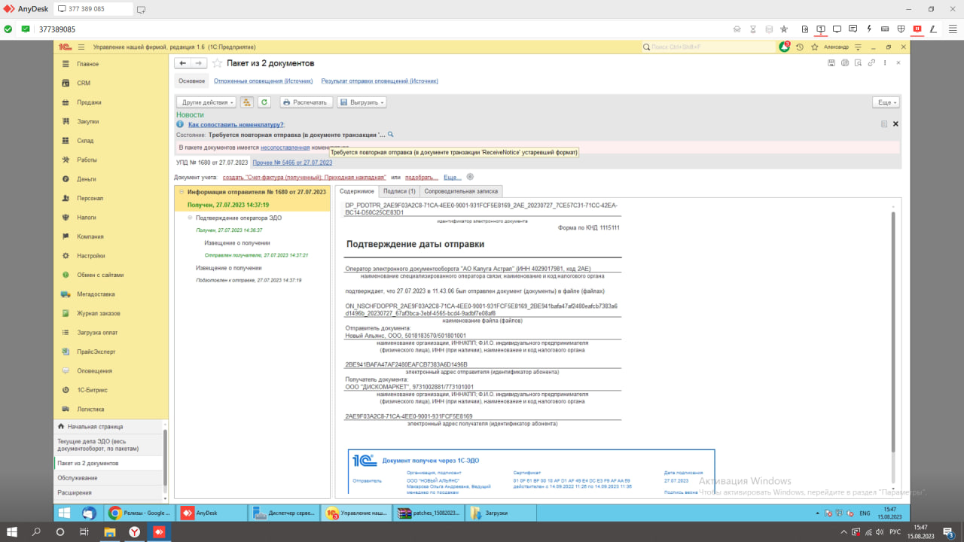Open Продажи section in sidebar
The height and width of the screenshot is (542, 964).
point(89,102)
